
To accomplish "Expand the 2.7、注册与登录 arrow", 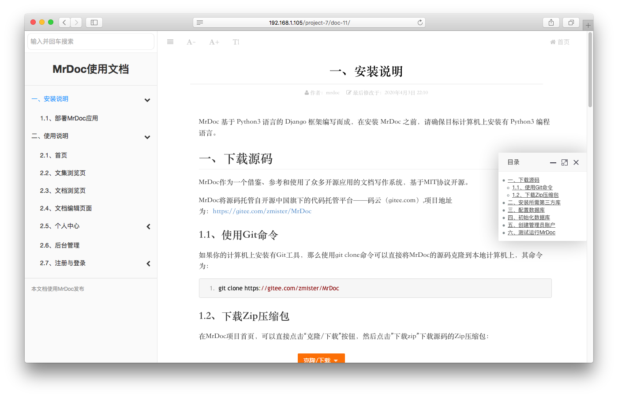I will coord(149,263).
